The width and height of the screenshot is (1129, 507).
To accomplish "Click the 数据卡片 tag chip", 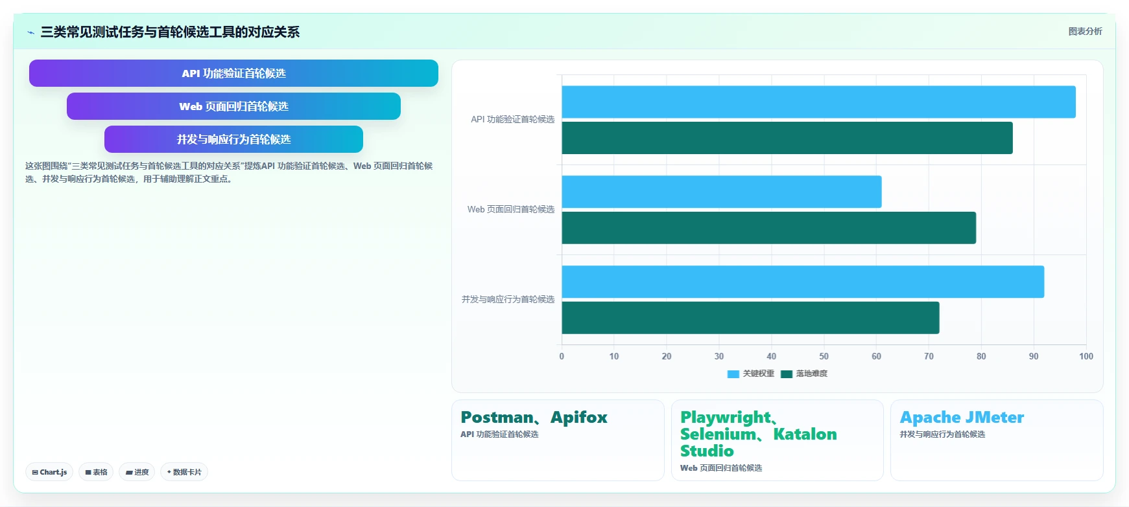I will pyautogui.click(x=184, y=472).
